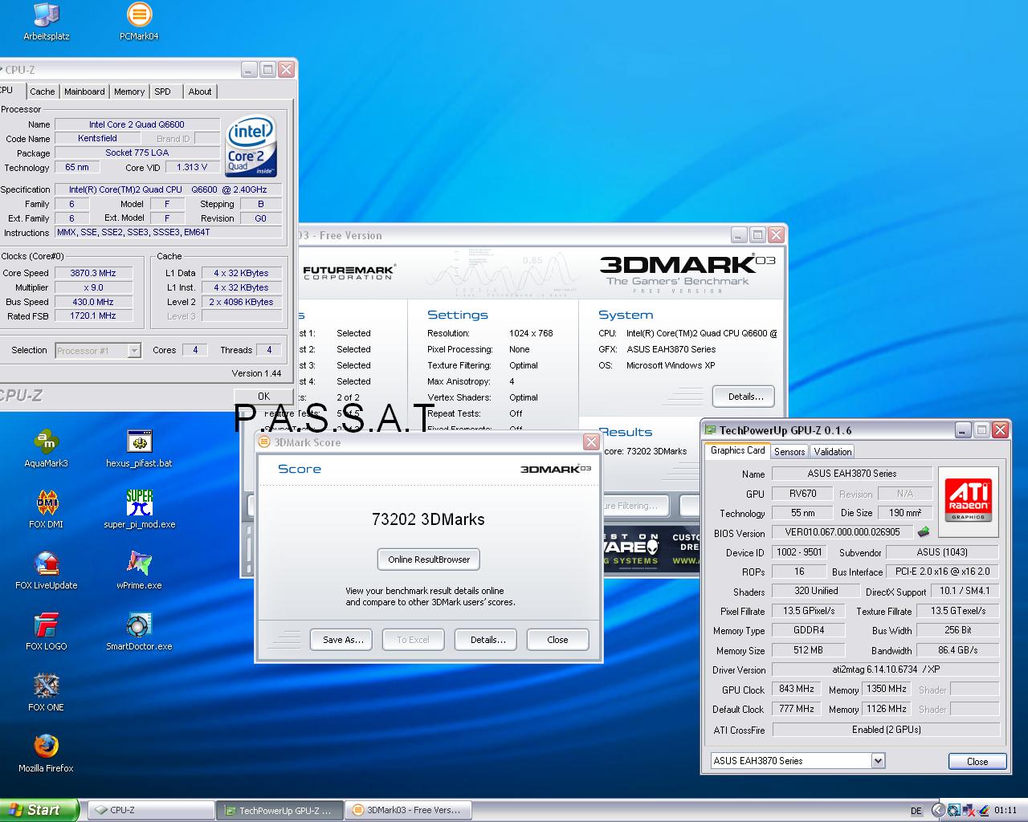Click the GPU-Z title bar app icon
This screenshot has width=1028, height=822.
click(x=710, y=430)
